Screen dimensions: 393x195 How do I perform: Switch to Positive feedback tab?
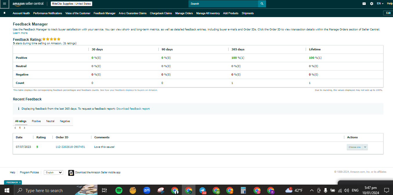pos(36,121)
